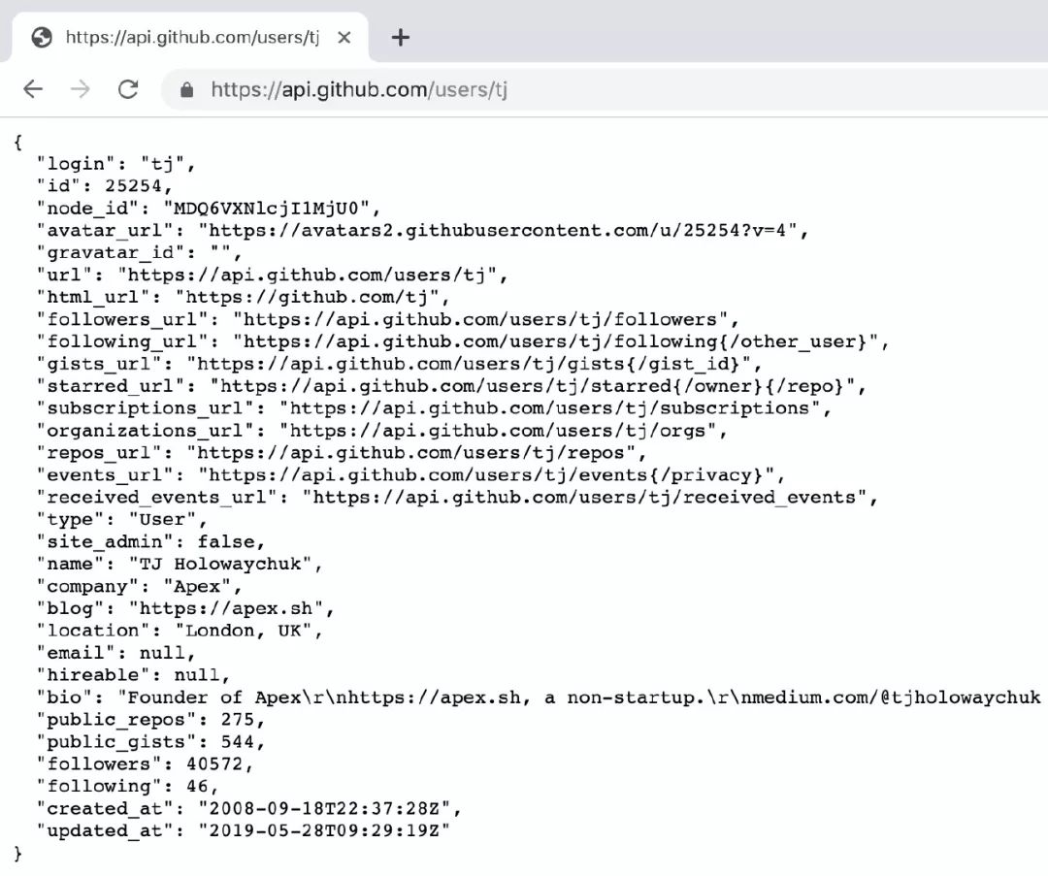Viewport: 1048px width, 876px height.
Task: Click the "email": null line
Action: pyautogui.click(x=116, y=652)
